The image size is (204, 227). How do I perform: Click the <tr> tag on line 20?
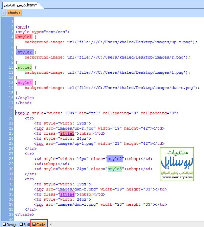tap(29, 118)
